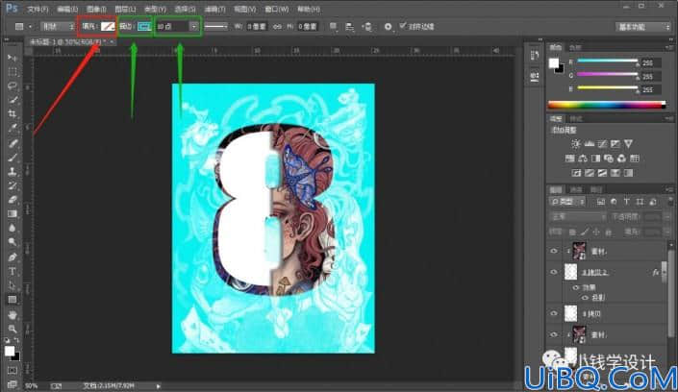Toggle Quick Mask mode
Image resolution: width=678 pixels, height=392 pixels.
[x=13, y=371]
